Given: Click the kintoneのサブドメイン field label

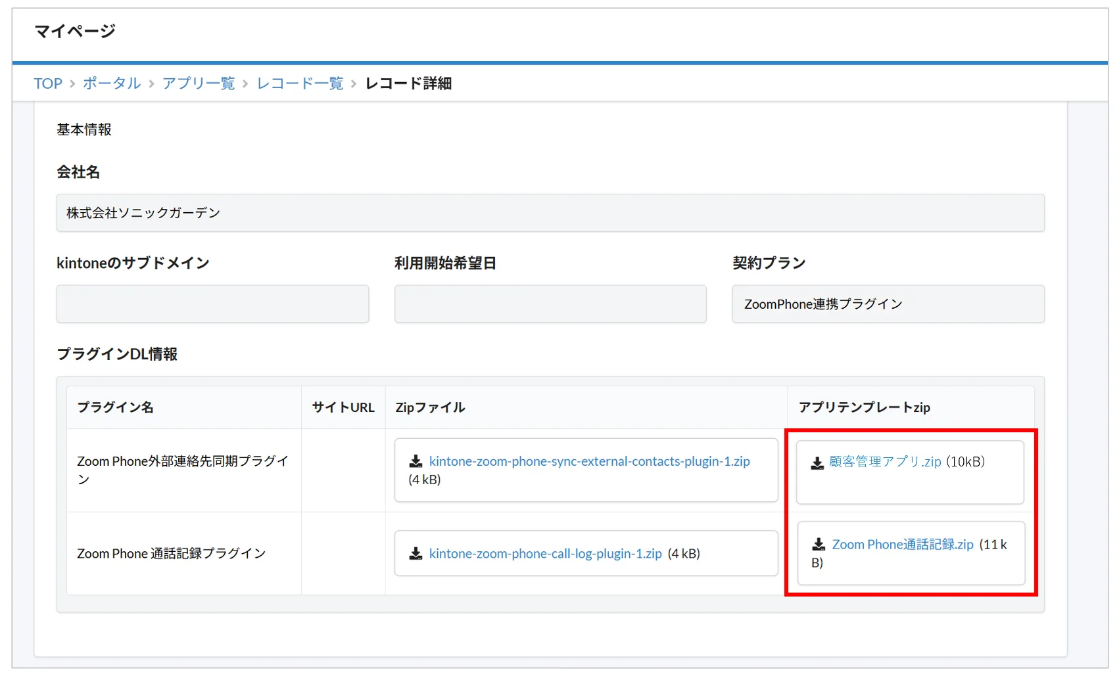Looking at the screenshot, I should pos(133,263).
